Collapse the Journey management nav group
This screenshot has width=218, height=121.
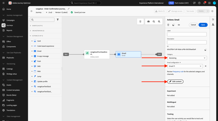(x=3, y=15)
